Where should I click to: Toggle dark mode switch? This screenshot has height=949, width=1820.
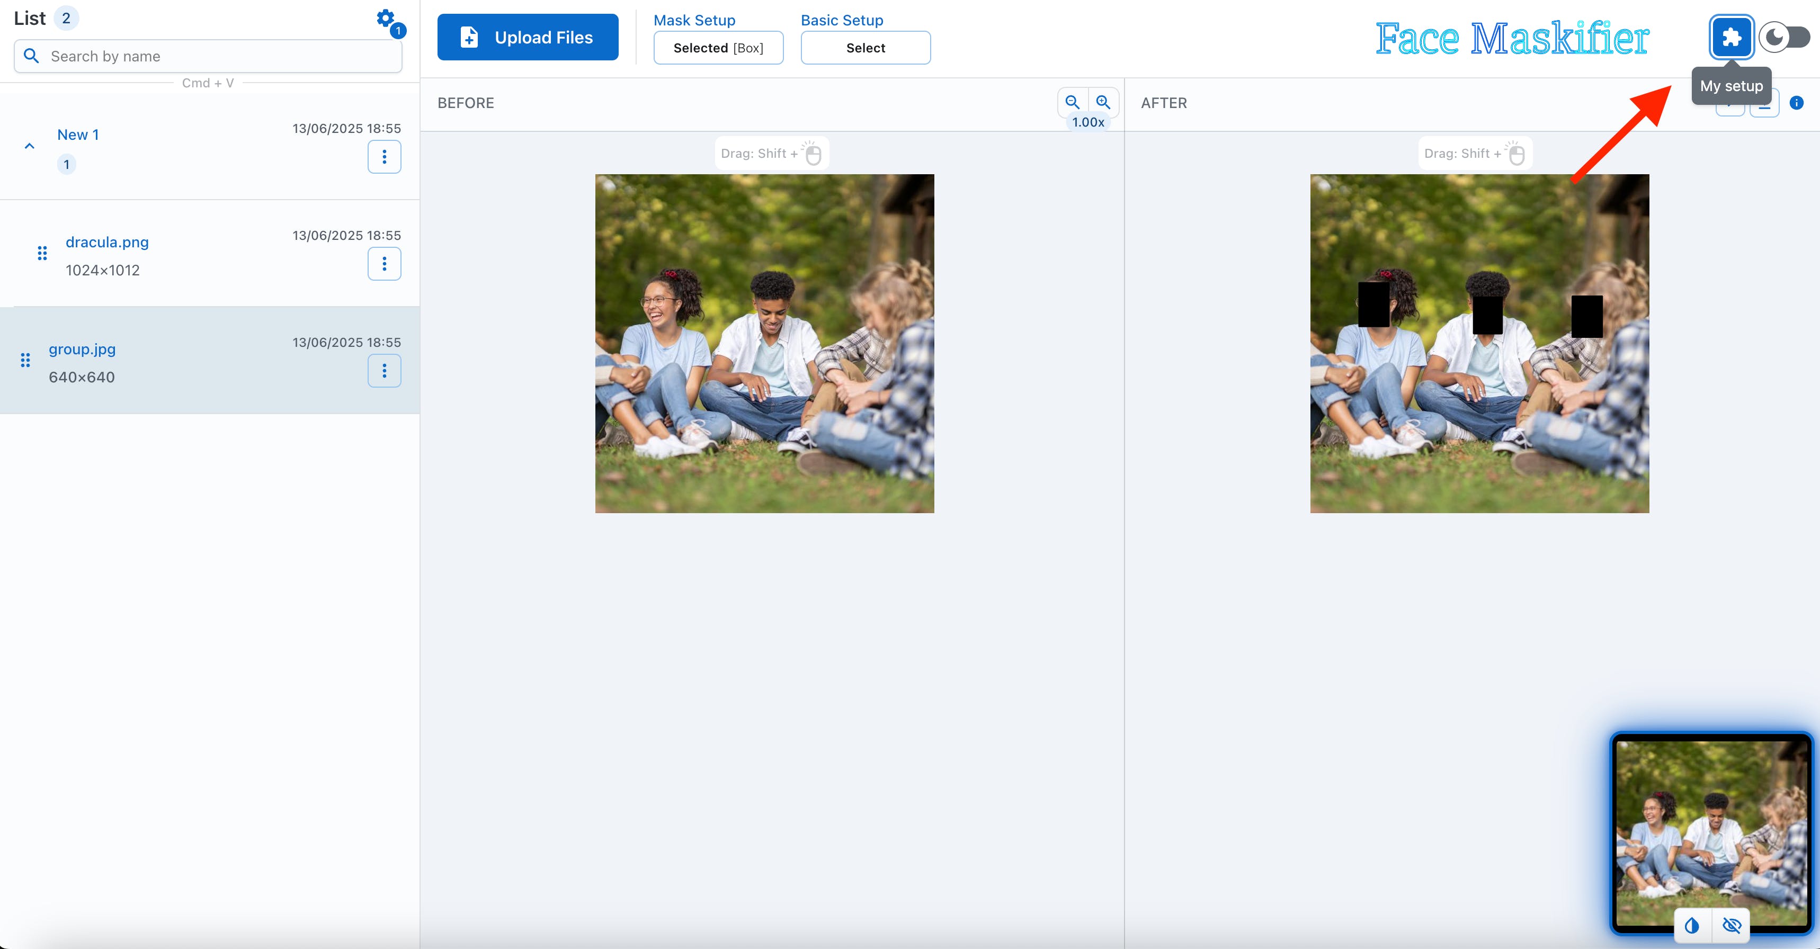pos(1784,38)
